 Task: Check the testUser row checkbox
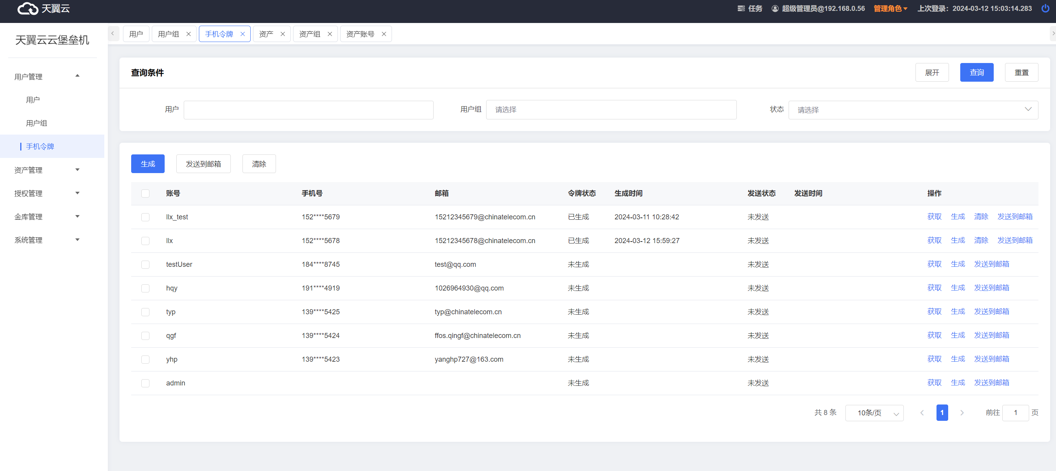tap(146, 264)
